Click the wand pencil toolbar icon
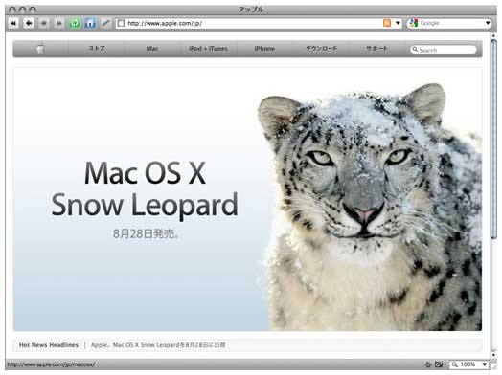The image size is (502, 375). (105, 23)
